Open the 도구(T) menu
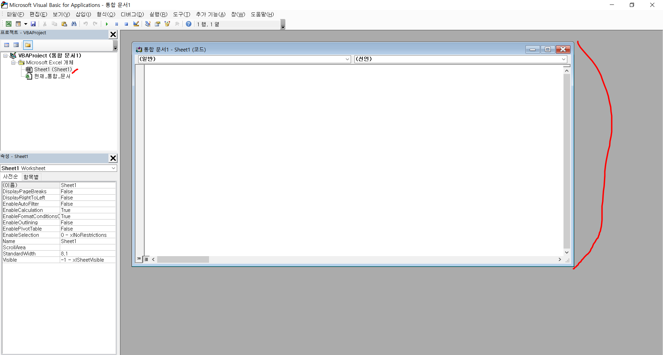This screenshot has height=355, width=663. tap(182, 14)
